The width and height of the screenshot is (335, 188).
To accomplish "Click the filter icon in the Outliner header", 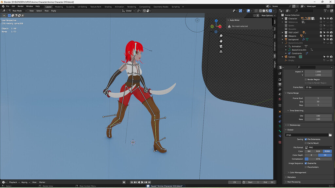I will [325, 10].
